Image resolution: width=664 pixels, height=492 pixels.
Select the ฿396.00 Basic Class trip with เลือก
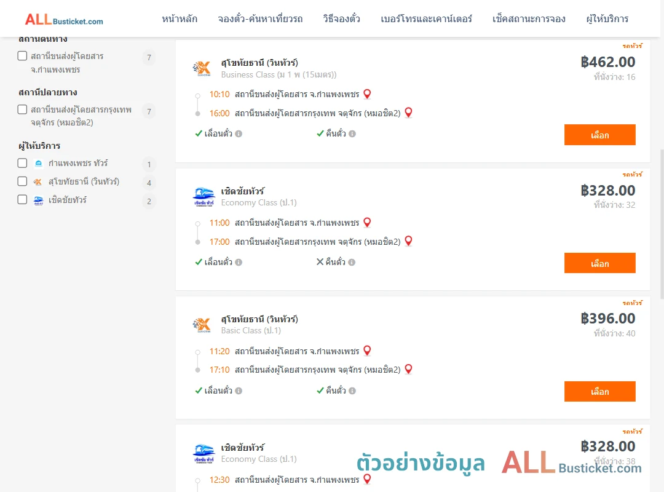pyautogui.click(x=599, y=391)
